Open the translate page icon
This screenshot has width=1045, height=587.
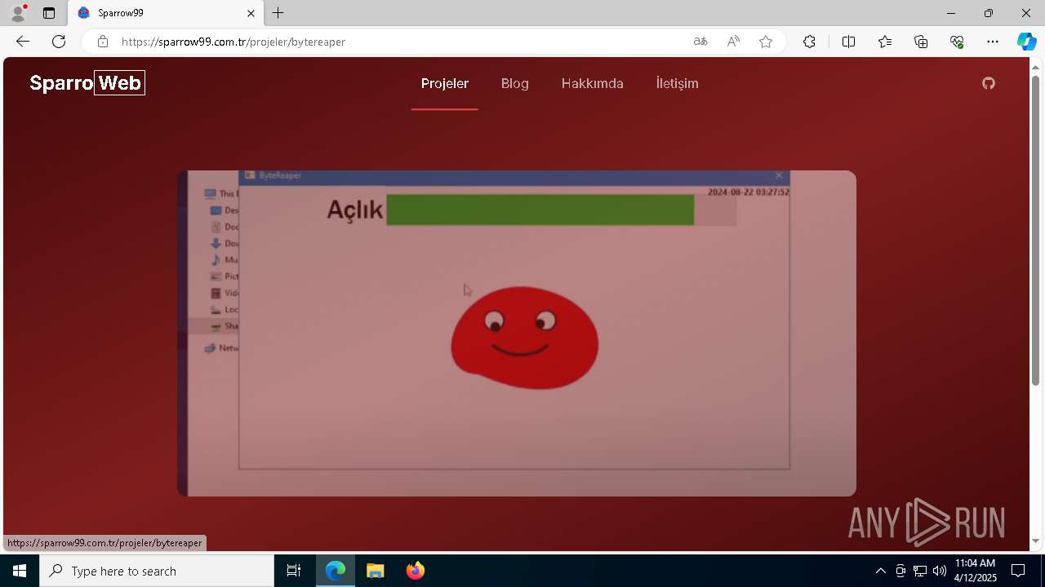(x=700, y=42)
